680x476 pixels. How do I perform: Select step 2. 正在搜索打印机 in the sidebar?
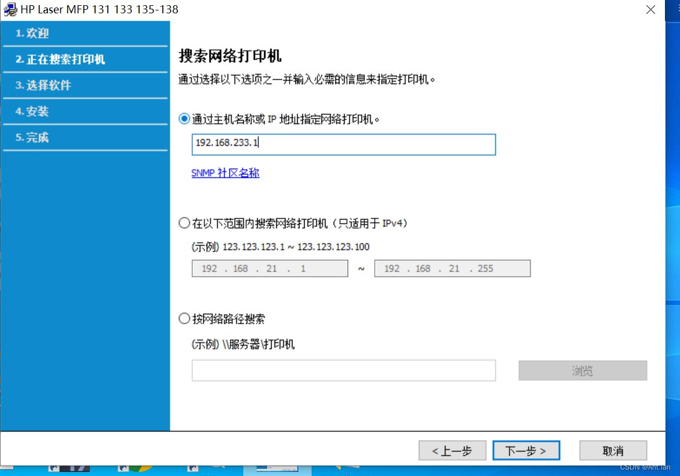[x=85, y=60]
